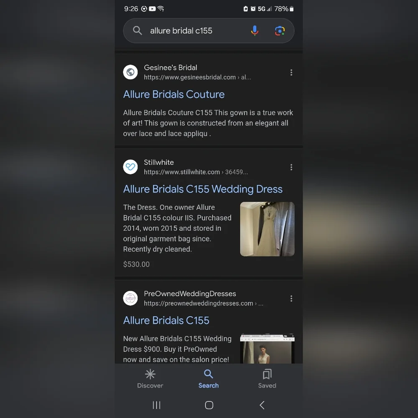Viewport: 418px width, 418px height.
Task: Open more options for Stillwhite result
Action: [291, 167]
